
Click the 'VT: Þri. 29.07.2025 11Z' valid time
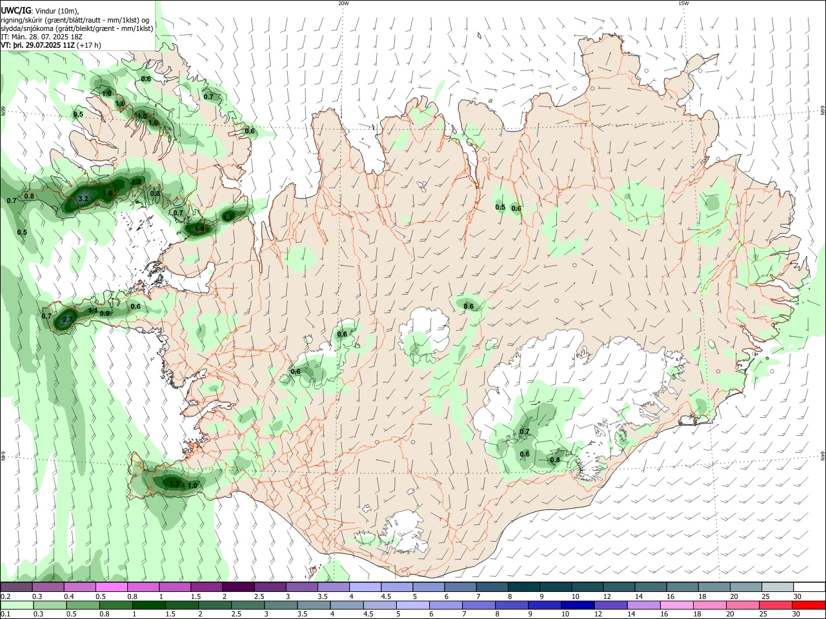(x=38, y=45)
